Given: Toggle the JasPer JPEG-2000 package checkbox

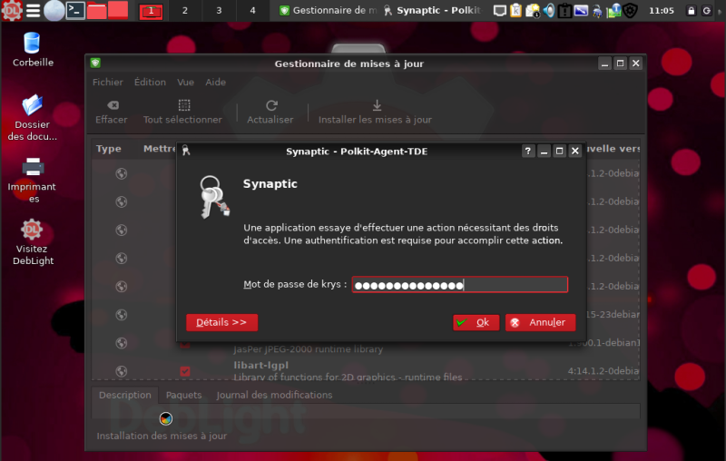Looking at the screenshot, I should pyautogui.click(x=185, y=345).
